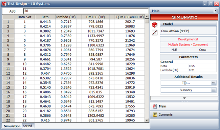Switch to the Sorted sheet tab
The image size is (220, 130).
(x=27, y=126)
